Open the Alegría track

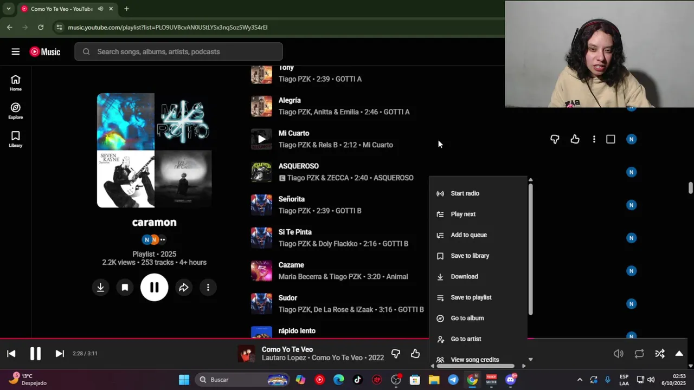pos(290,100)
